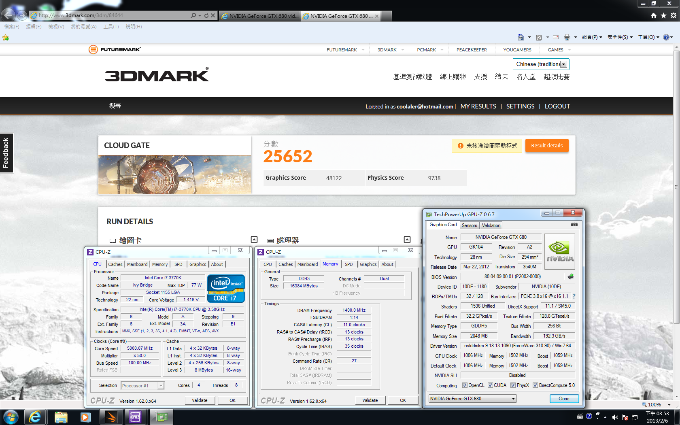
Task: Click the page vertical scrollbar thumb
Action: 676,186
